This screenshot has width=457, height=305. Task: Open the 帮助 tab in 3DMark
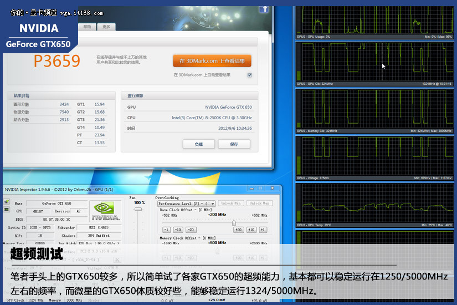(87, 27)
